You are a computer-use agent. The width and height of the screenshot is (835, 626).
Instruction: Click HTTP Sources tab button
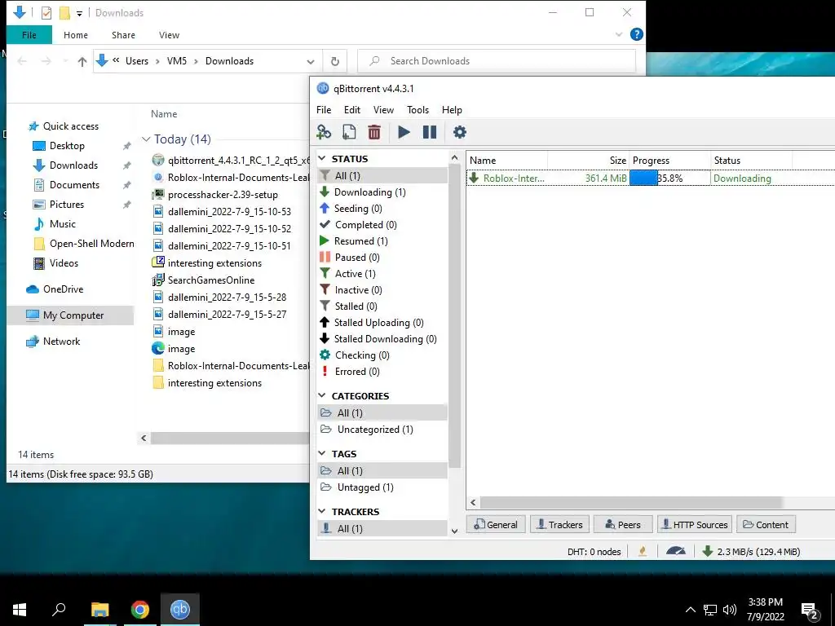(x=695, y=525)
